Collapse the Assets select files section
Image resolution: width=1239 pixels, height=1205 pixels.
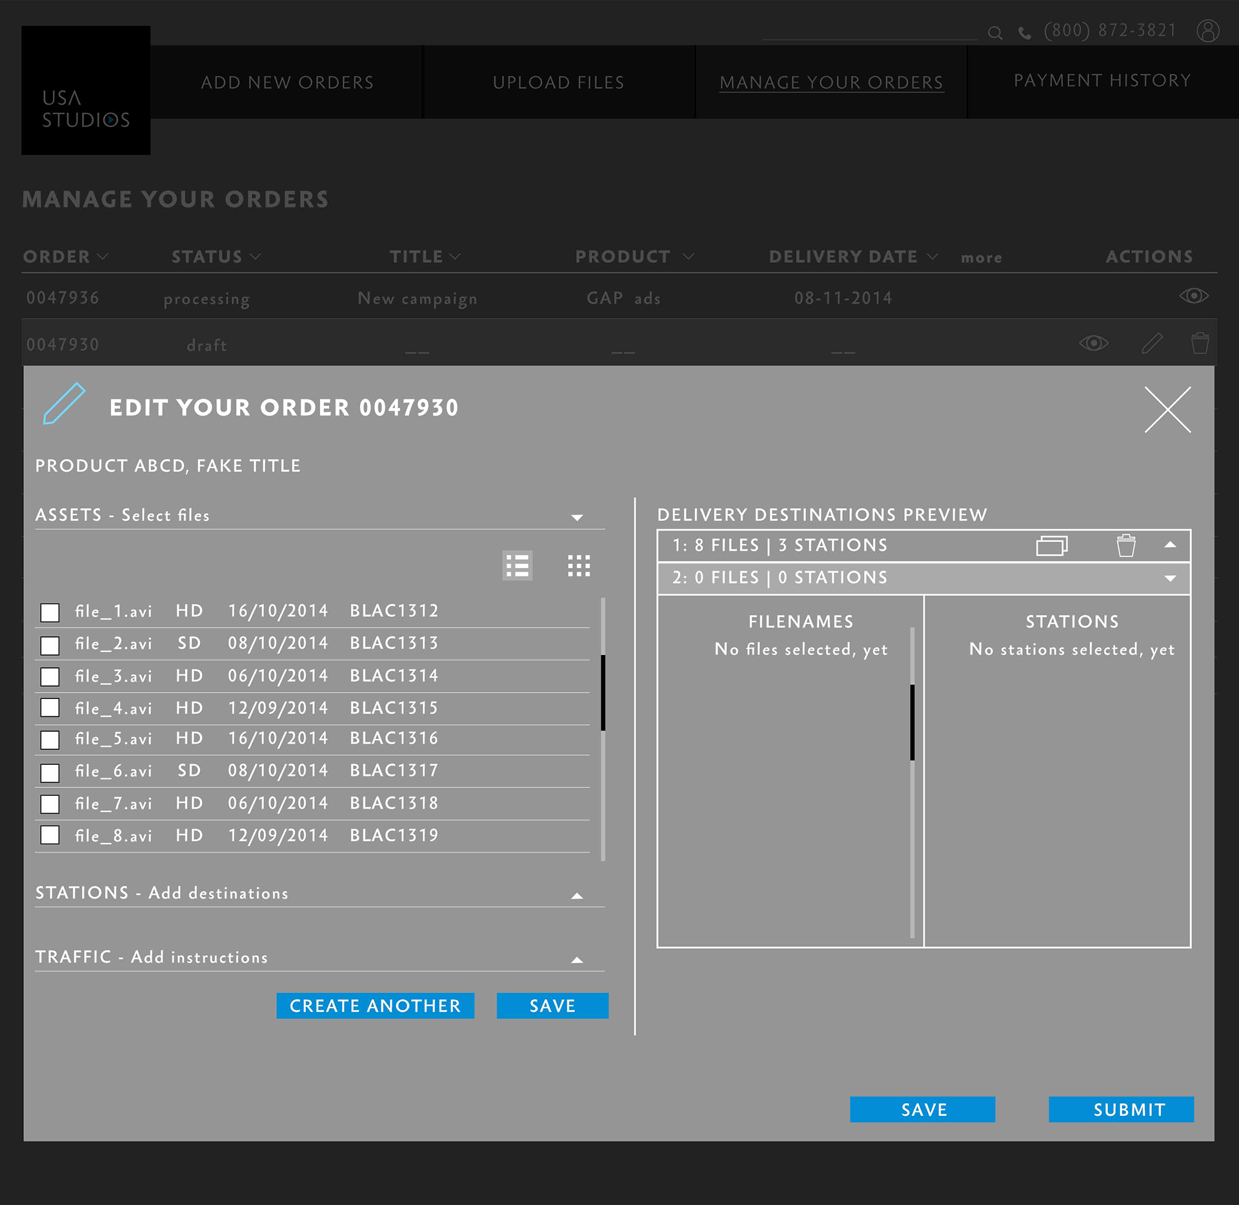click(x=577, y=518)
